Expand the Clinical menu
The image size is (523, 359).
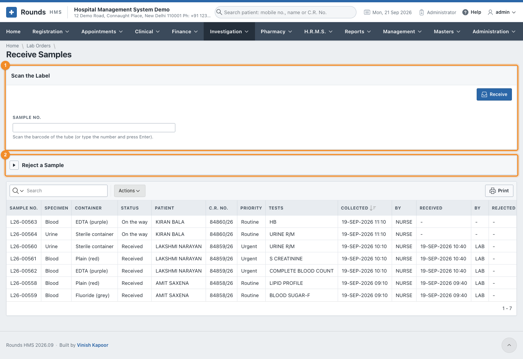(x=147, y=31)
